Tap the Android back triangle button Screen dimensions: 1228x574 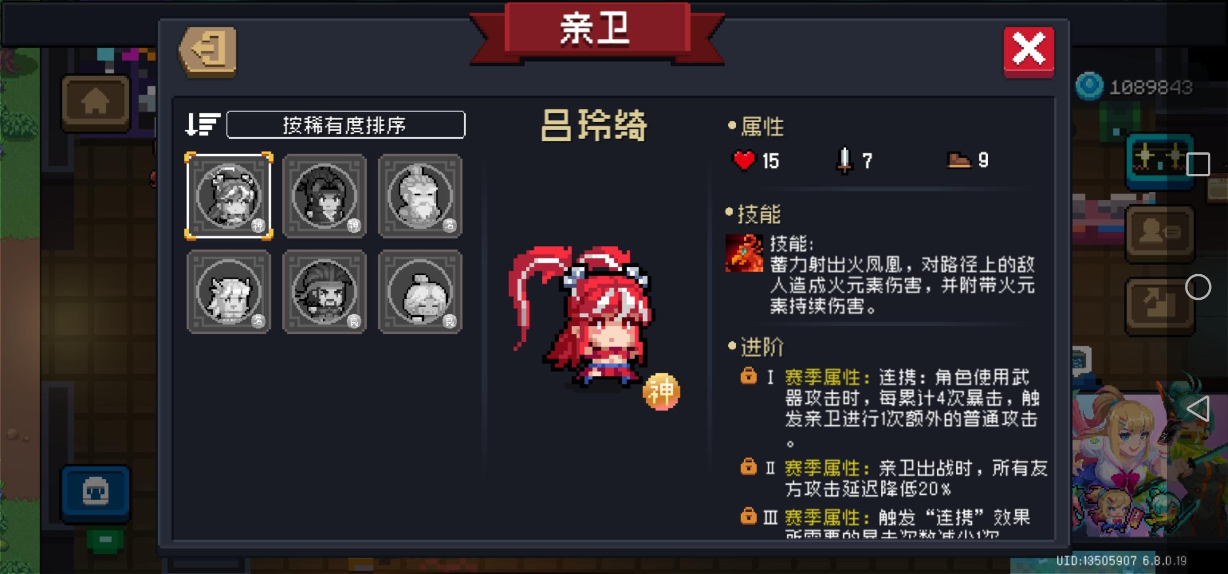click(x=1198, y=409)
